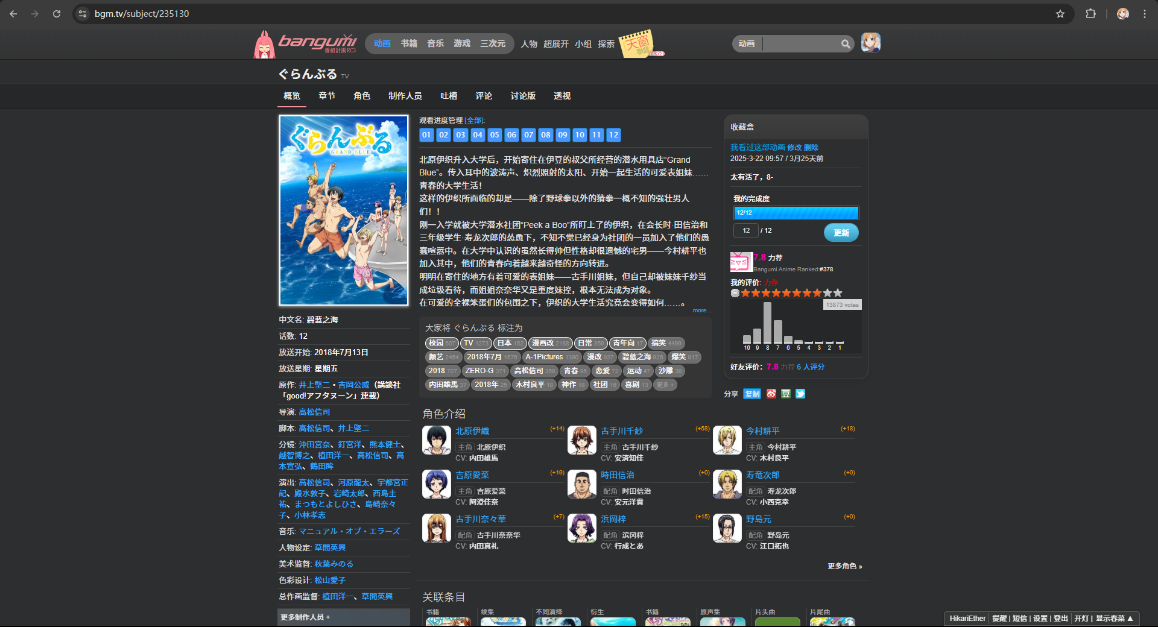Open the 6 人评分 friends rating link
1158x627 pixels.
coord(811,367)
